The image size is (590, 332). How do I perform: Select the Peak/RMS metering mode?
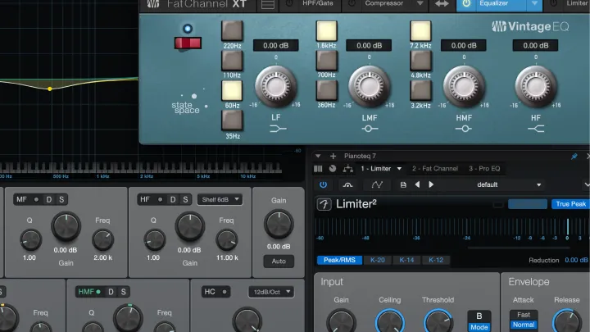coord(339,260)
